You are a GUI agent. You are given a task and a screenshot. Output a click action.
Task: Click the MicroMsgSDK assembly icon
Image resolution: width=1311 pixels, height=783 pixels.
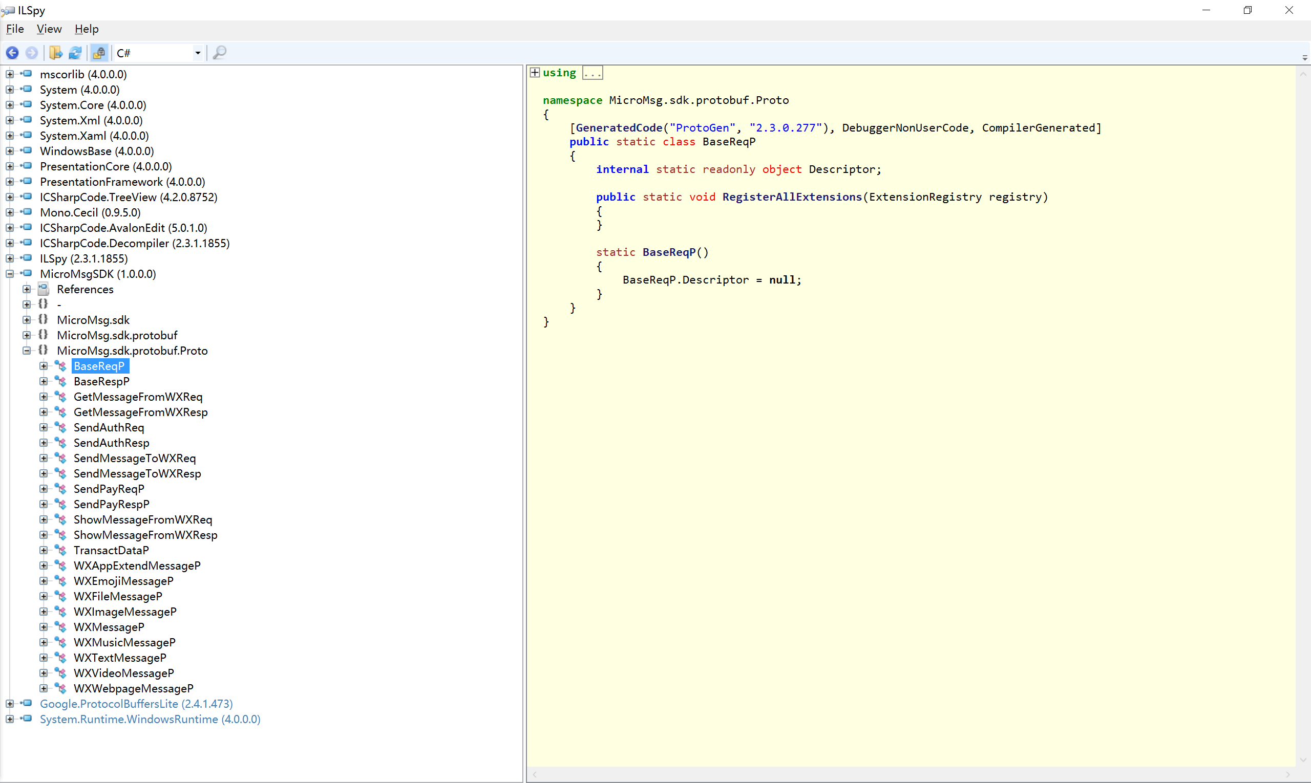27,273
